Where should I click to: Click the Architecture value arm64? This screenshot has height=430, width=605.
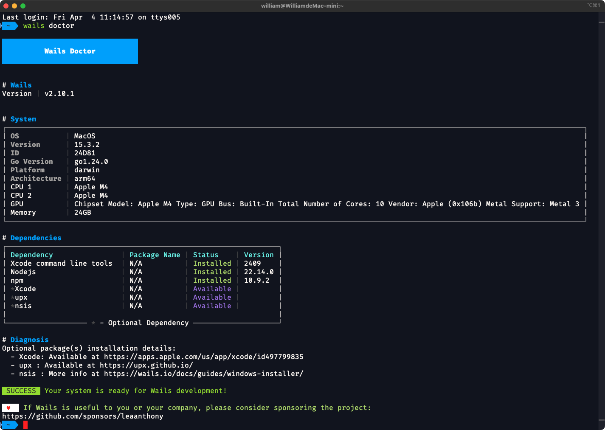85,179
